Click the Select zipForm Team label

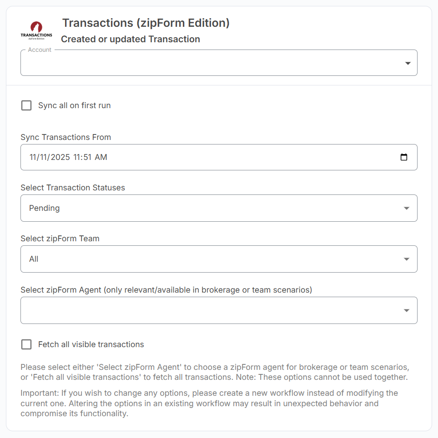[x=60, y=238]
